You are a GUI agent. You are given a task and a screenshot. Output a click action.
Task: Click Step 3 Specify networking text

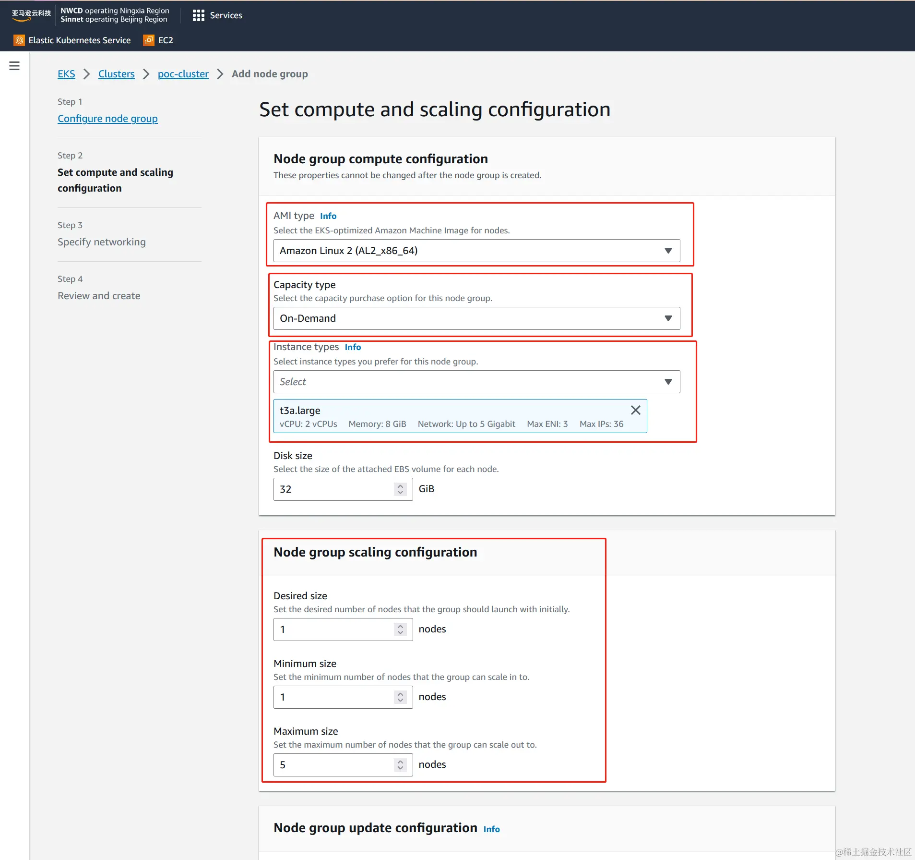[102, 242]
